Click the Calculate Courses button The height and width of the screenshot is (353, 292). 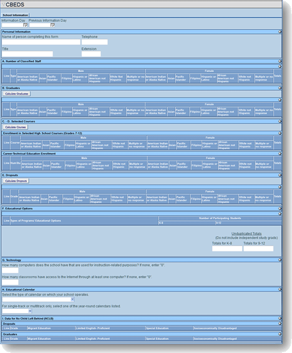[x=15, y=127]
